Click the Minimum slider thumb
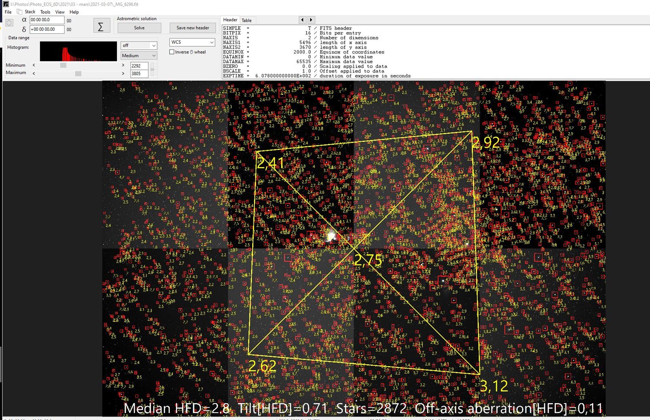This screenshot has height=420, width=650. (x=63, y=65)
